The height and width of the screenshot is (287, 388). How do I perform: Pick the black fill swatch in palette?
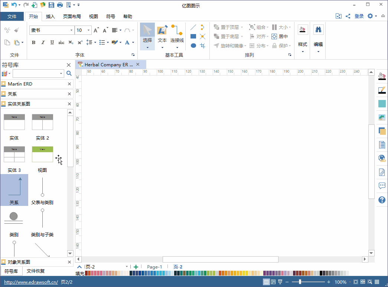321,273
